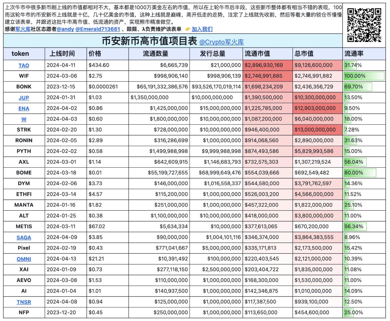
Task: Click the launch date 2024-03-18
Action: click(66, 173)
